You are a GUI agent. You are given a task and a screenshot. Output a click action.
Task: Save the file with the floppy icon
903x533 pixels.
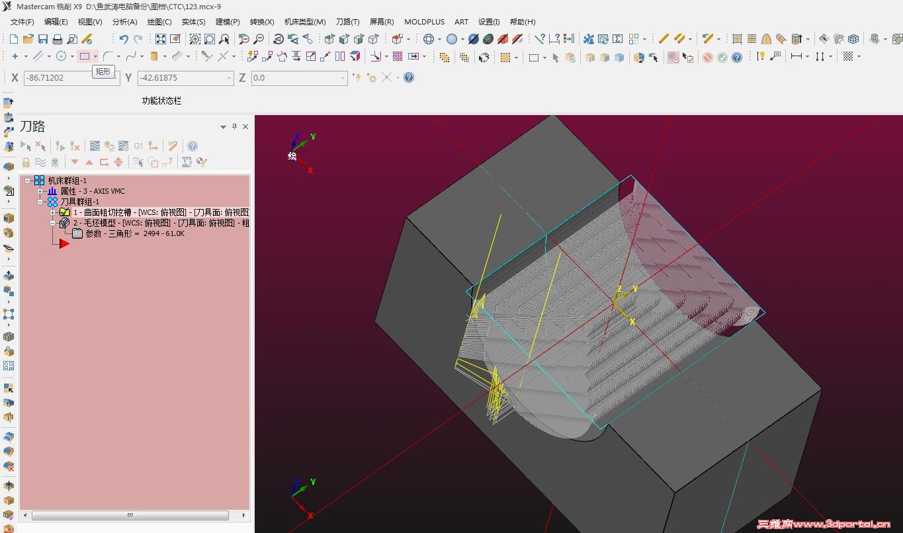(x=43, y=39)
